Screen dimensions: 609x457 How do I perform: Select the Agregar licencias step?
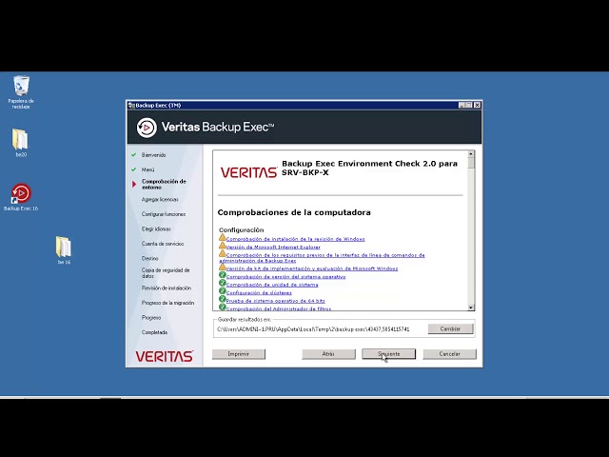point(160,199)
